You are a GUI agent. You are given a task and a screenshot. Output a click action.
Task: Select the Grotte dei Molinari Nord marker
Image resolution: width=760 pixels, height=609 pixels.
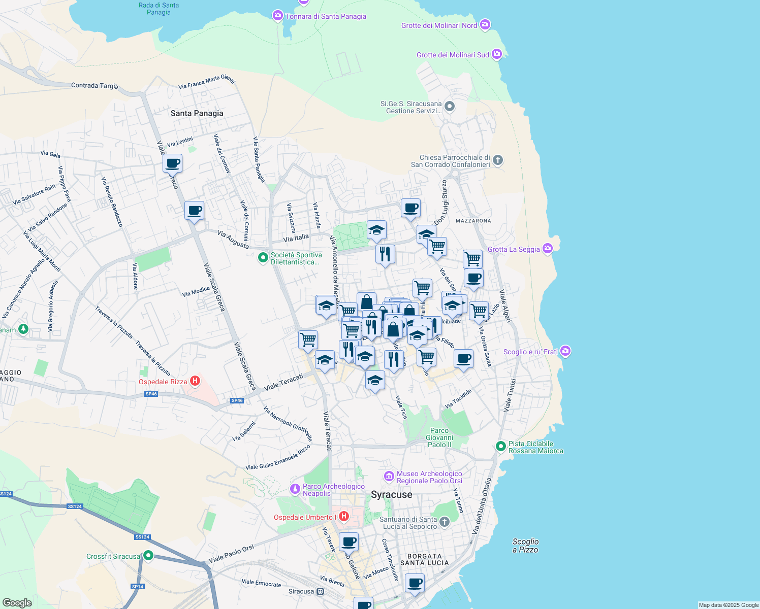(485, 24)
